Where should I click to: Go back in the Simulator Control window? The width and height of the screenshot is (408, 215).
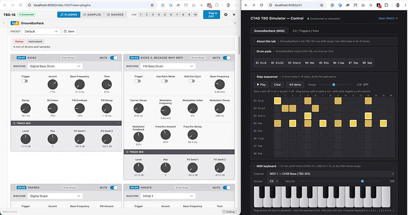pos(246,5)
